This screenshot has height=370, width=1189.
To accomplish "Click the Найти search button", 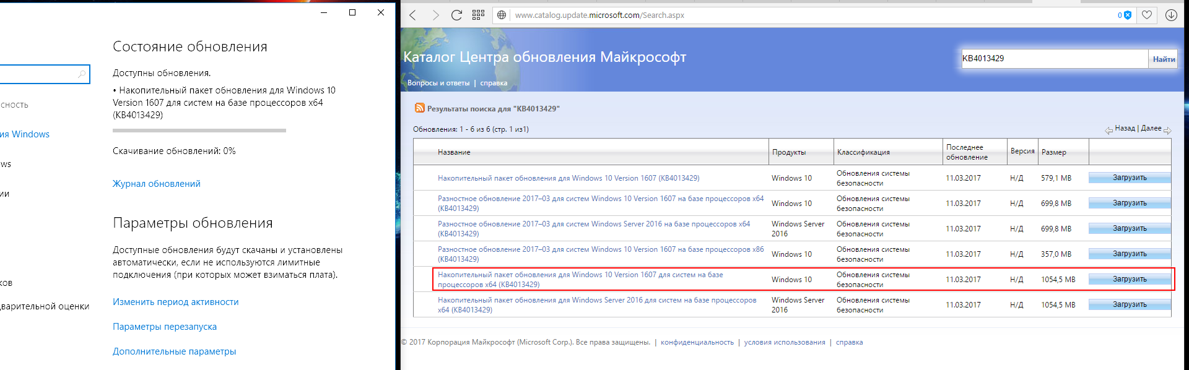I will 1163,59.
